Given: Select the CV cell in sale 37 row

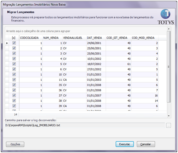Looking at the screenshot, I should [74, 96].
